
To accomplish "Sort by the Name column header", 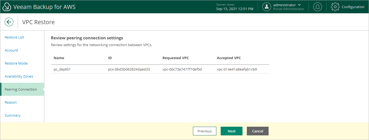I will point(59,58).
